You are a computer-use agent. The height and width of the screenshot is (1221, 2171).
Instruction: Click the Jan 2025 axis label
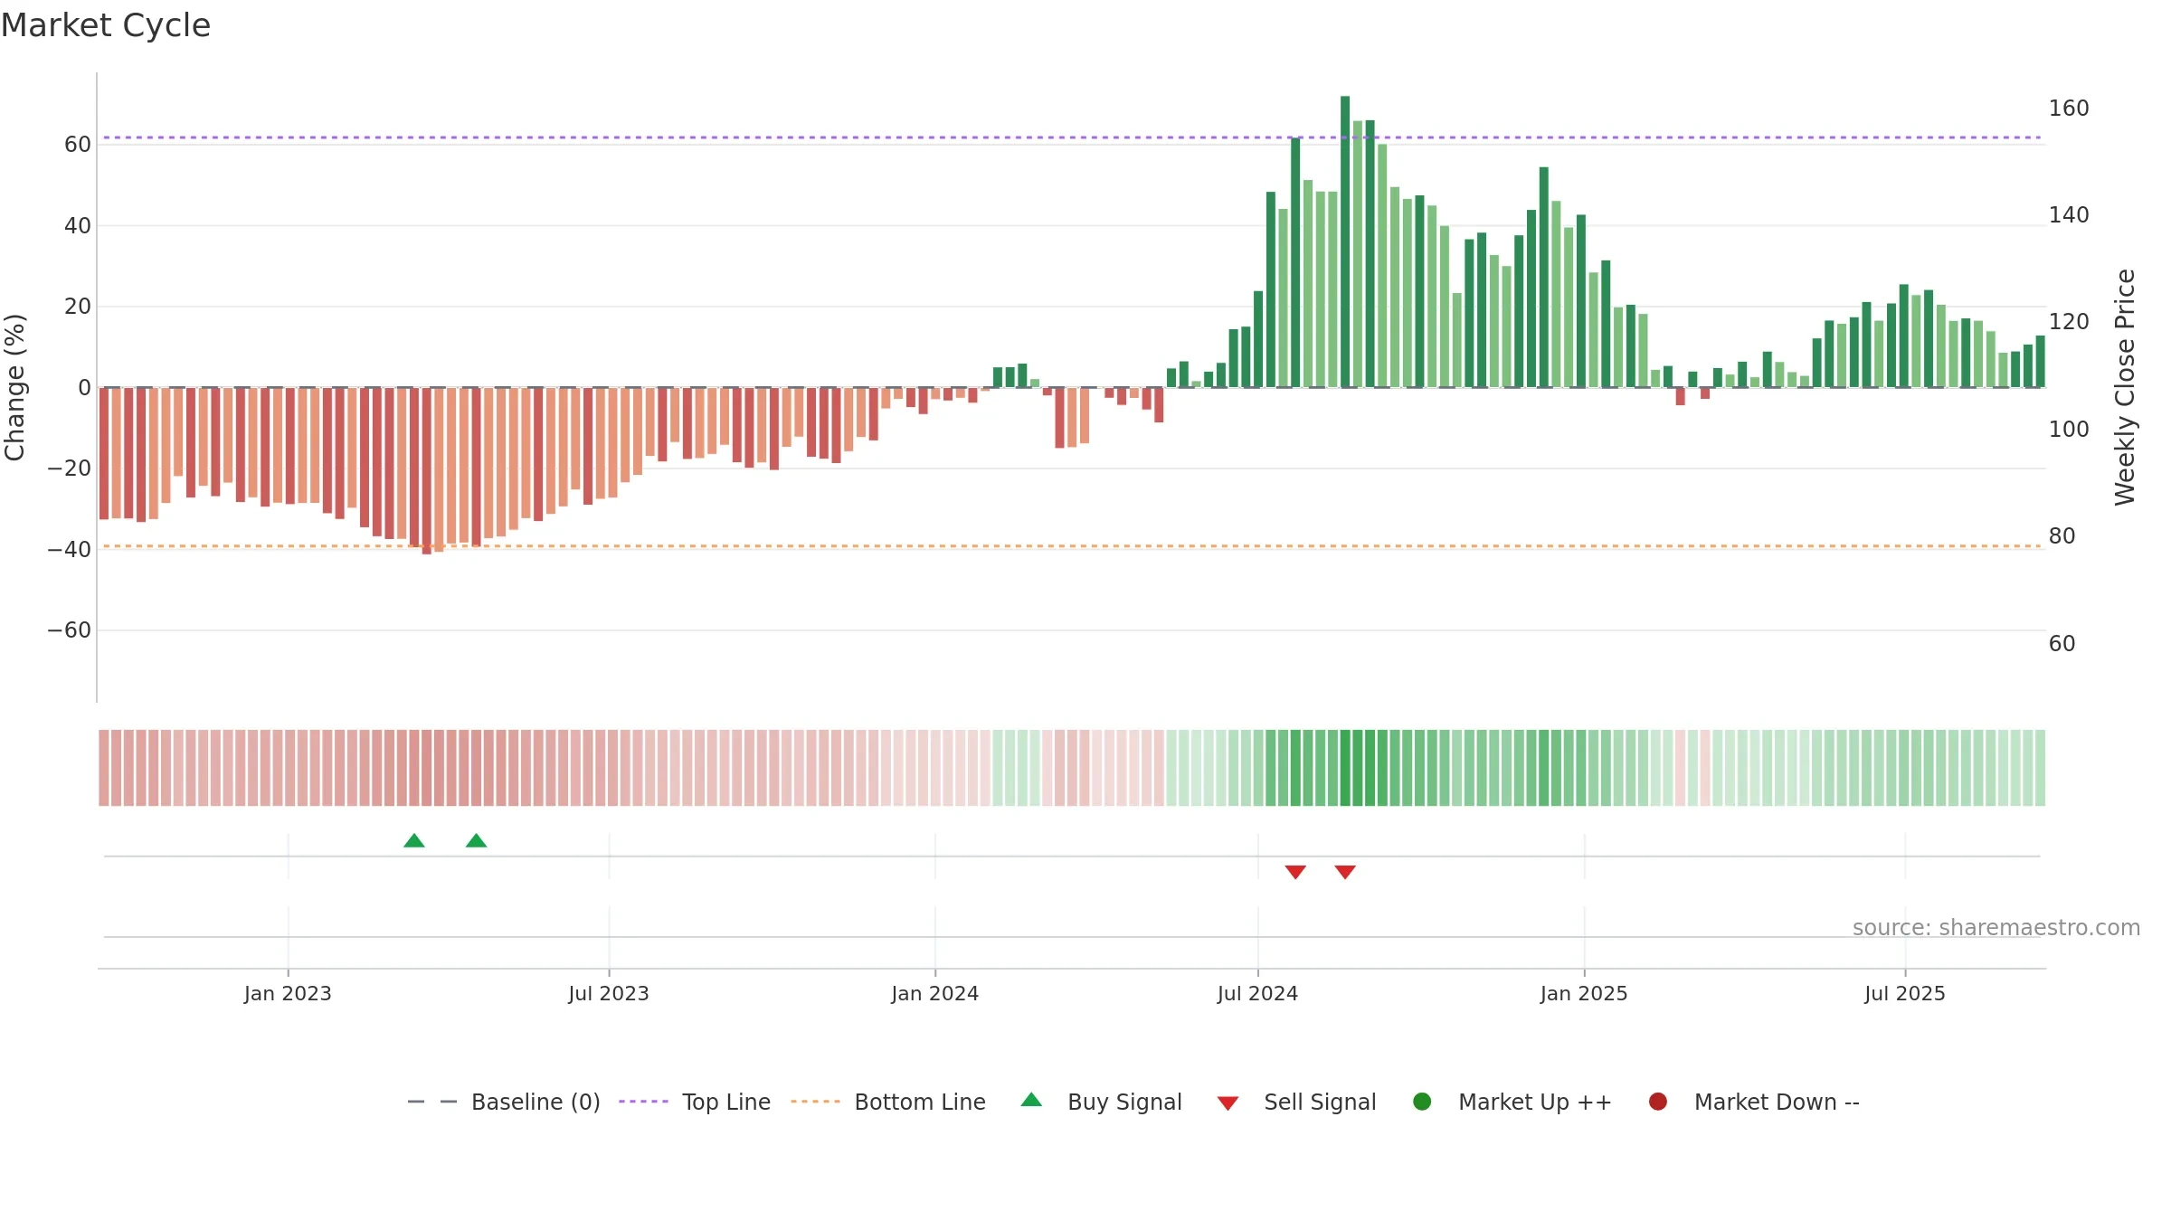1584,993
